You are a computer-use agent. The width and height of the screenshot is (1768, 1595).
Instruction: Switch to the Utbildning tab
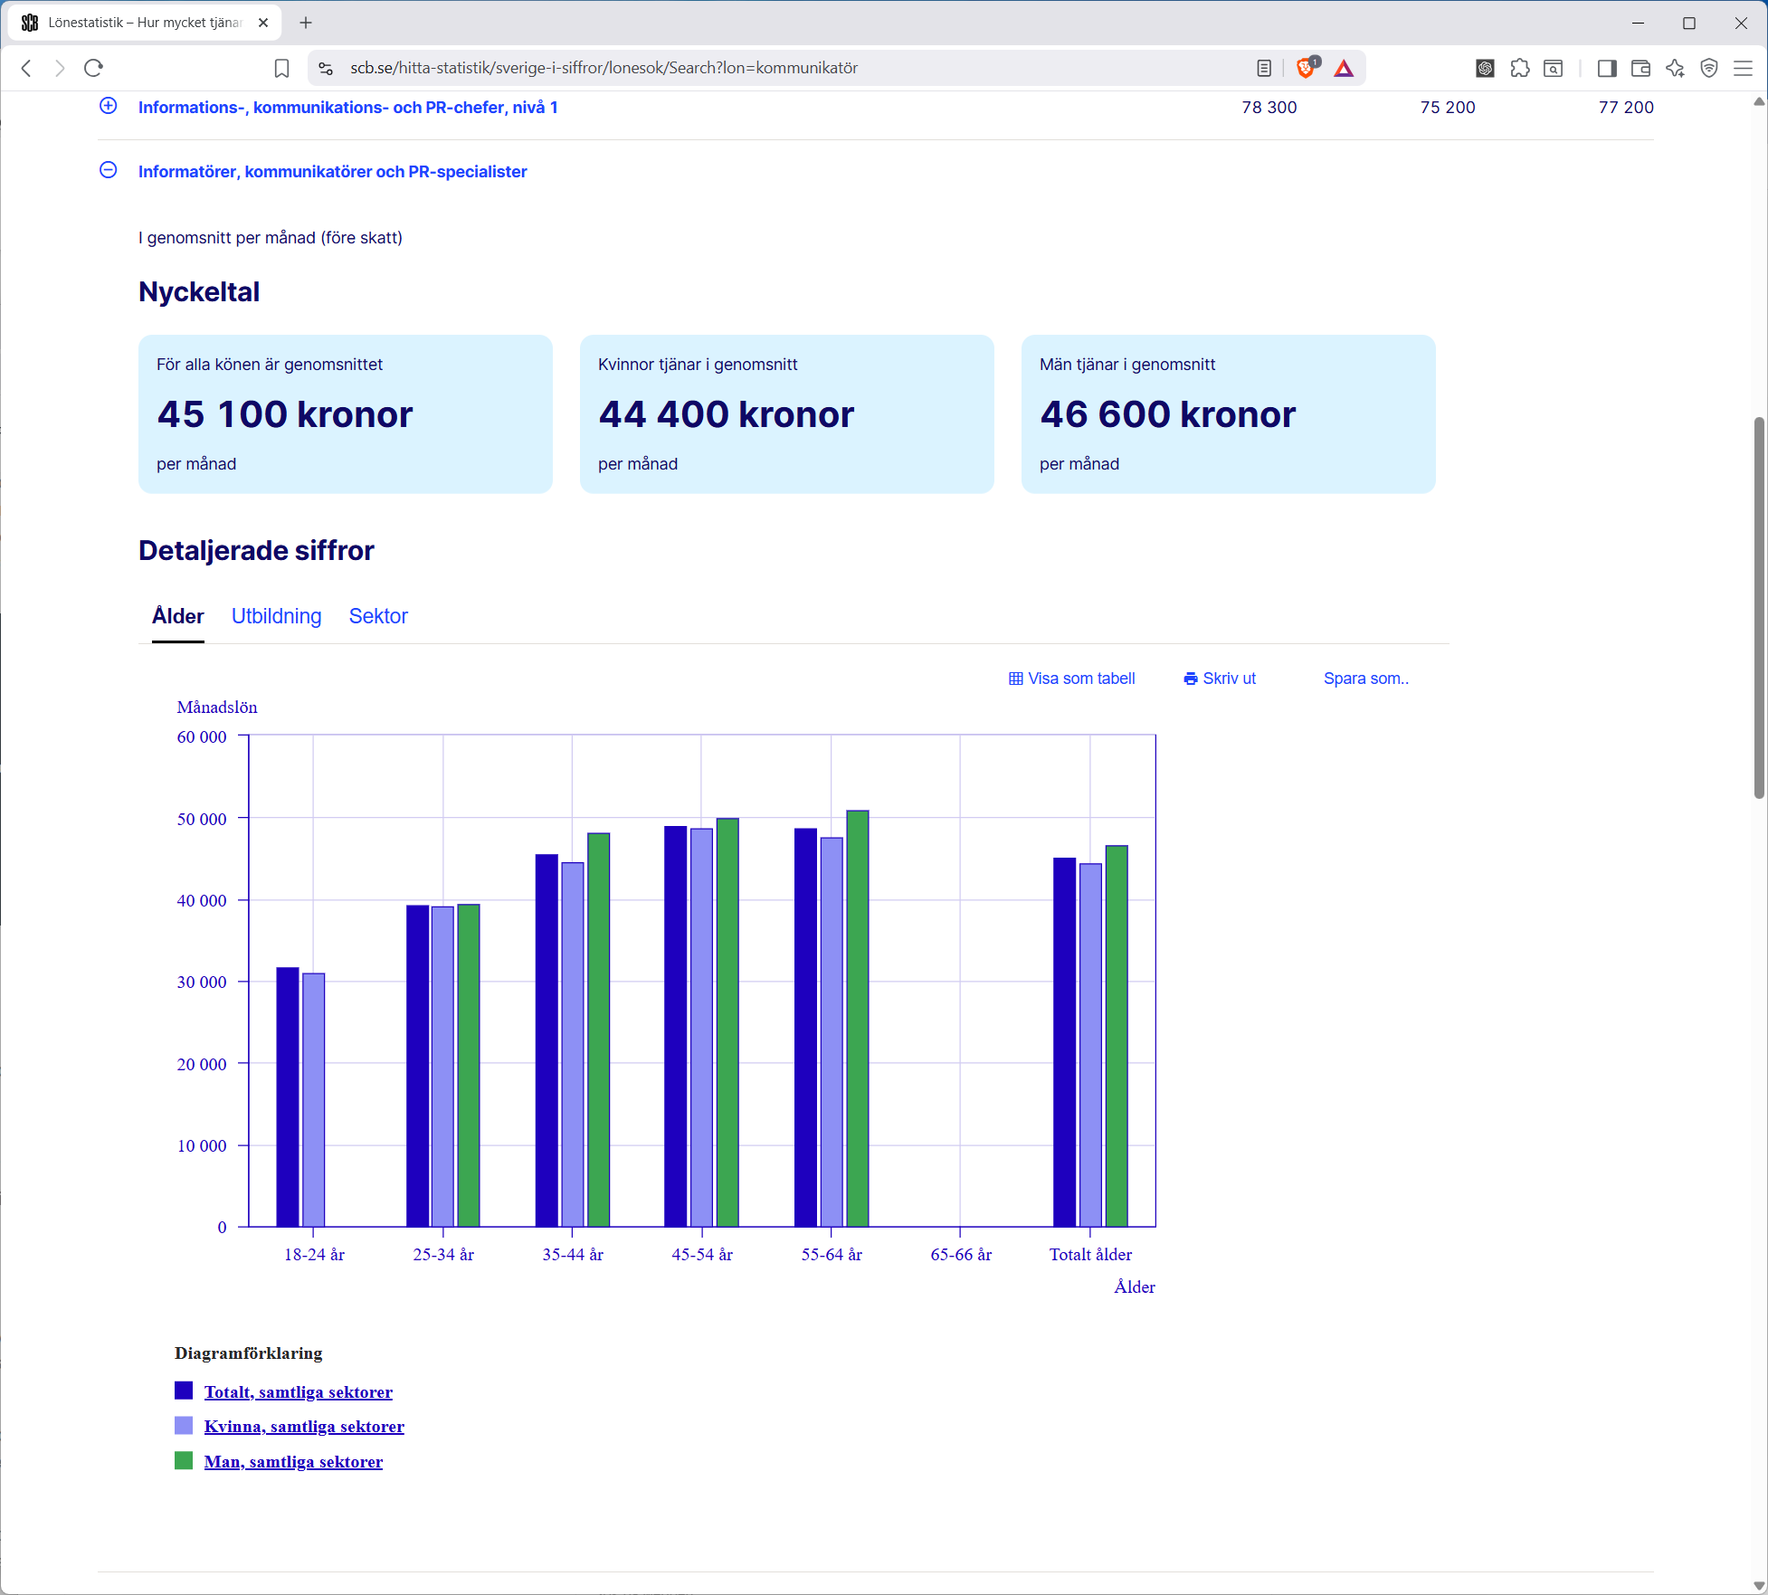[276, 616]
